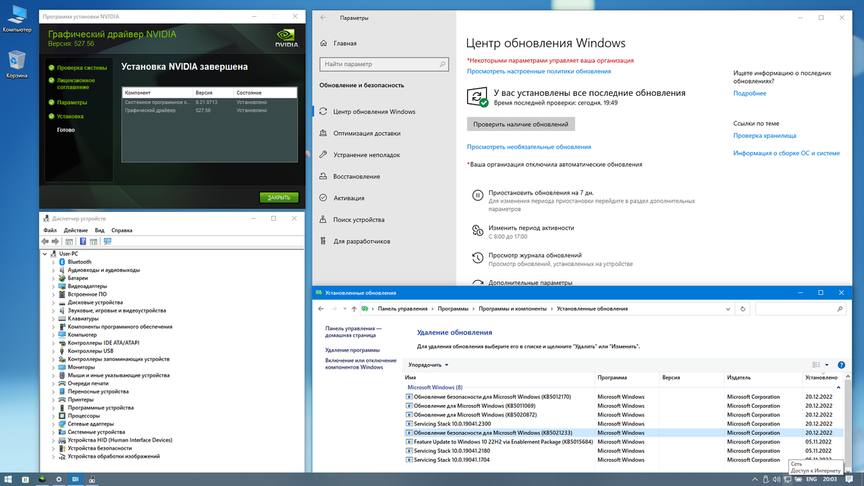
Task: Click the Bluetooth icon in device tree
Action: point(62,262)
